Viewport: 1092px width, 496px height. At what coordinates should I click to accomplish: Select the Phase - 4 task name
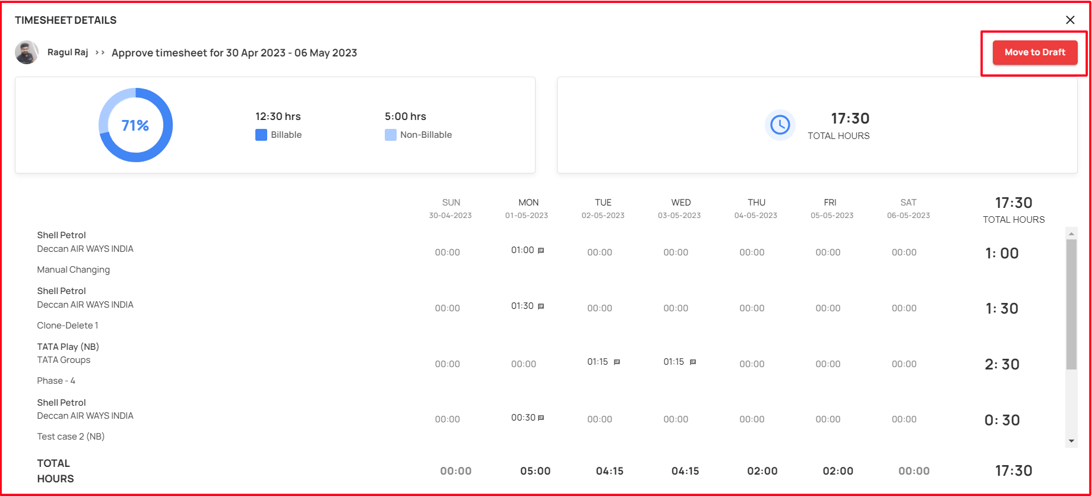(x=56, y=381)
